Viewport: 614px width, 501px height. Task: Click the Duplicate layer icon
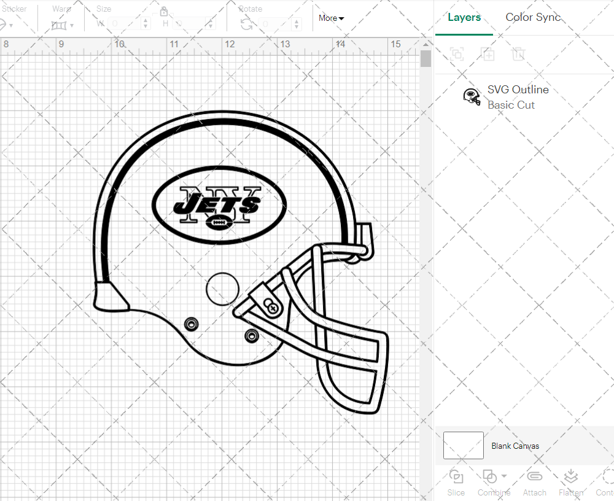pyautogui.click(x=488, y=54)
